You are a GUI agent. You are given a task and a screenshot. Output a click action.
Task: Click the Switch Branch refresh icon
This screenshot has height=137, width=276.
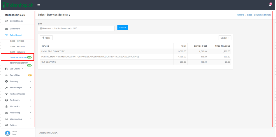6,21
